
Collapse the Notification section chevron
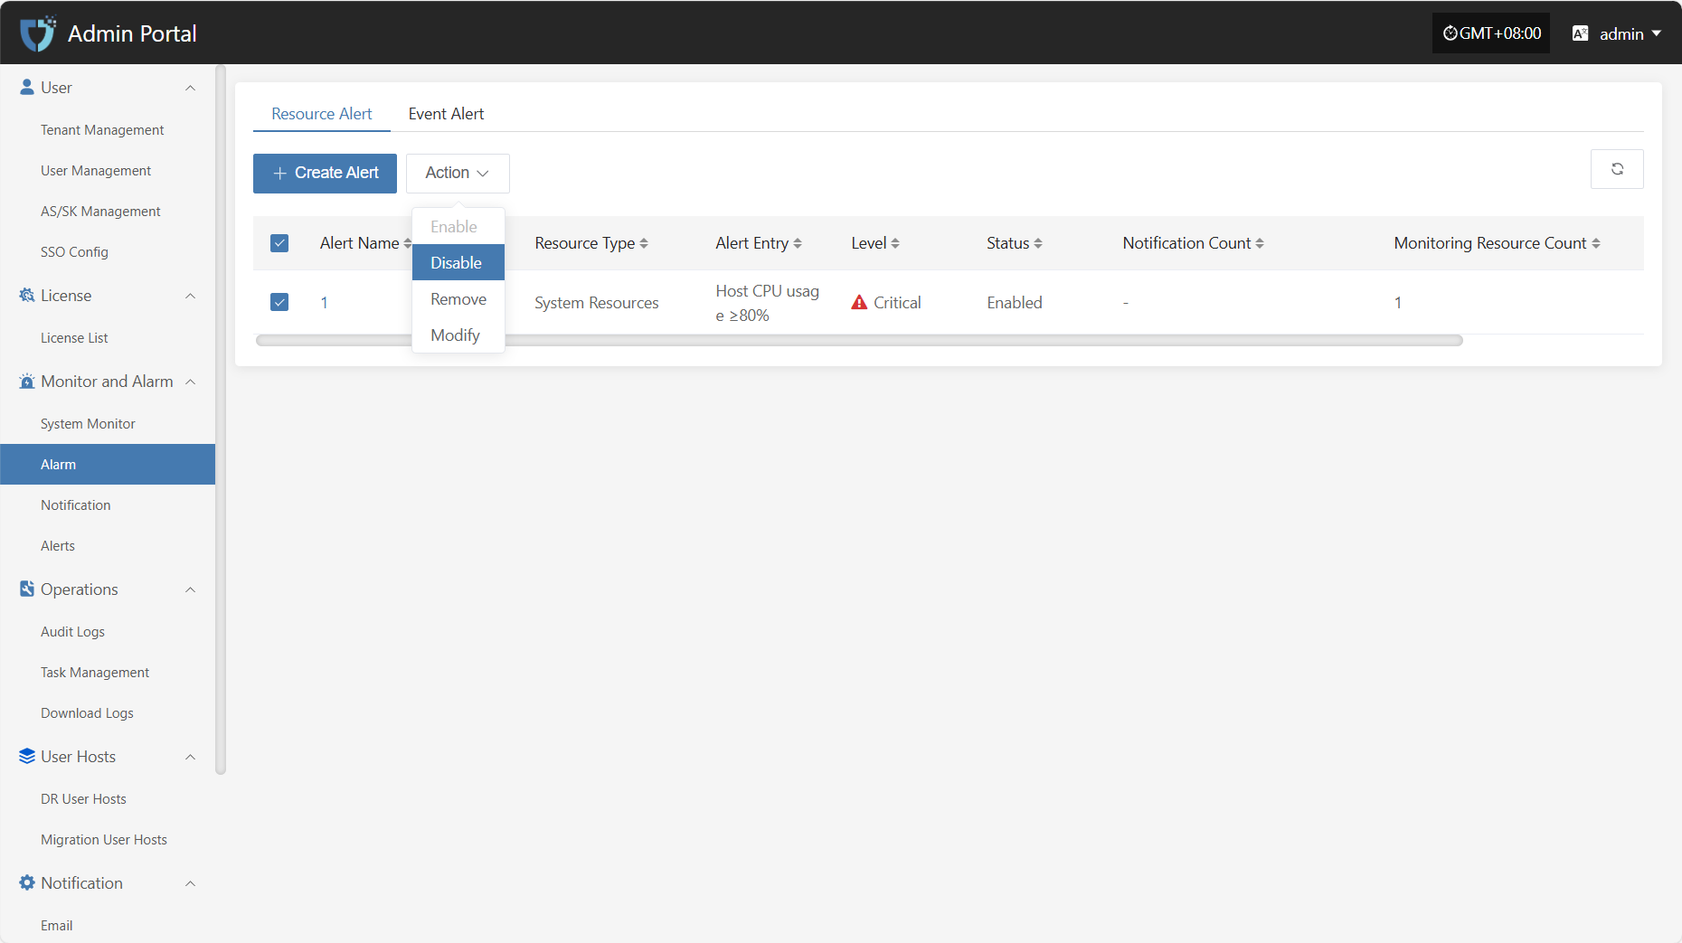(x=190, y=883)
